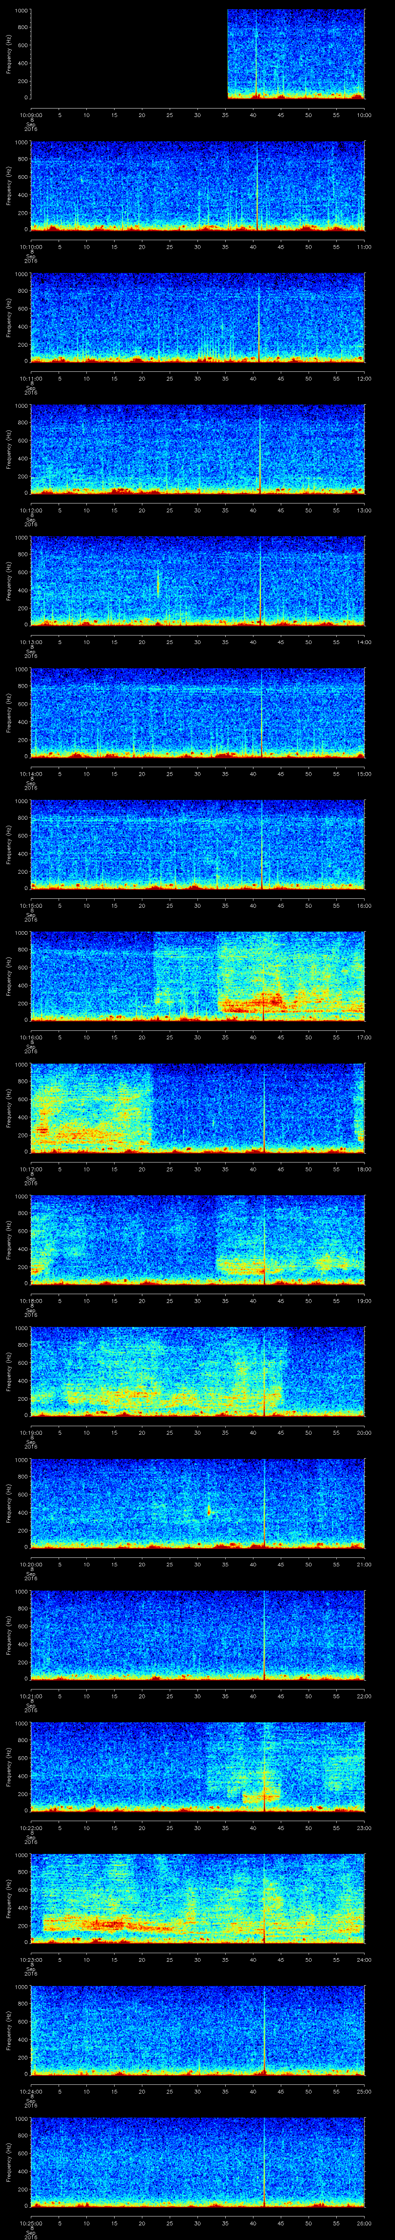395x2240 pixels.
Task: Select the spectrogram panel starting at 10:12:00
Action: (x=198, y=449)
